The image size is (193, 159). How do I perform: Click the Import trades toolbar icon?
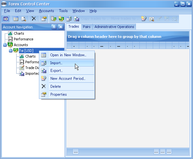[69, 19]
